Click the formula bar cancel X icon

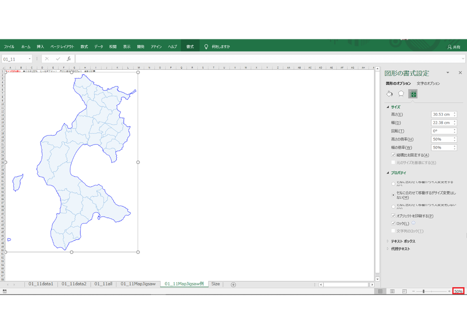click(x=47, y=59)
